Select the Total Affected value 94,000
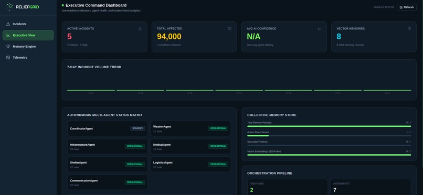This screenshot has height=195, width=423. 169,37
